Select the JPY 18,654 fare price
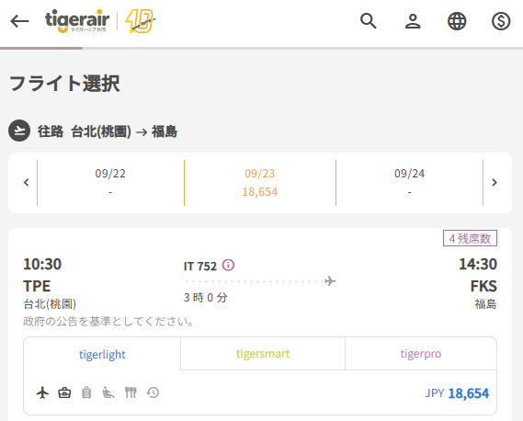The height and width of the screenshot is (421, 523). 457,393
